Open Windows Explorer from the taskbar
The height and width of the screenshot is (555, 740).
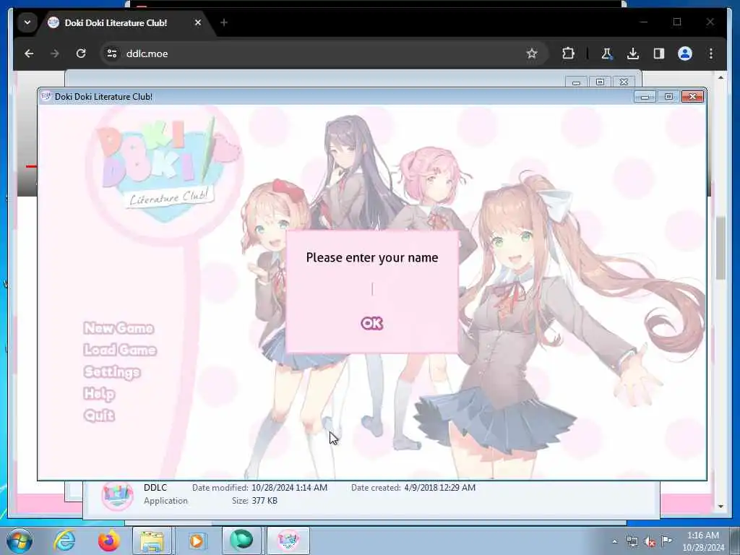click(x=152, y=541)
